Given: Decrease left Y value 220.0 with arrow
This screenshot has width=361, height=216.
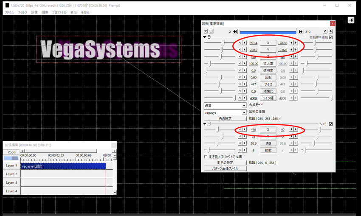Looking at the screenshot, I should click(x=240, y=50).
